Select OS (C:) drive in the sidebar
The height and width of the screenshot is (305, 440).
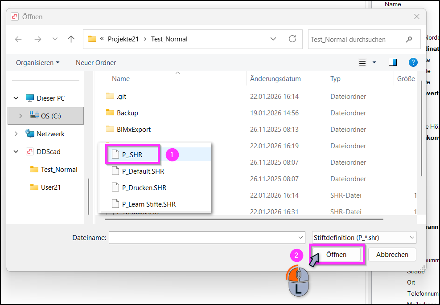tap(45, 116)
